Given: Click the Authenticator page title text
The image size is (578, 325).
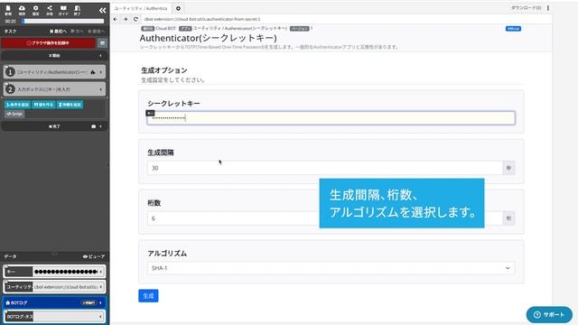Looking at the screenshot, I should [x=209, y=38].
